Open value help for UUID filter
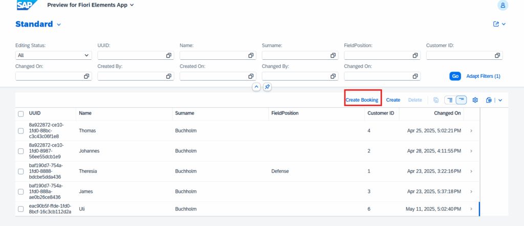The width and height of the screenshot is (524, 226). pyautogui.click(x=169, y=55)
